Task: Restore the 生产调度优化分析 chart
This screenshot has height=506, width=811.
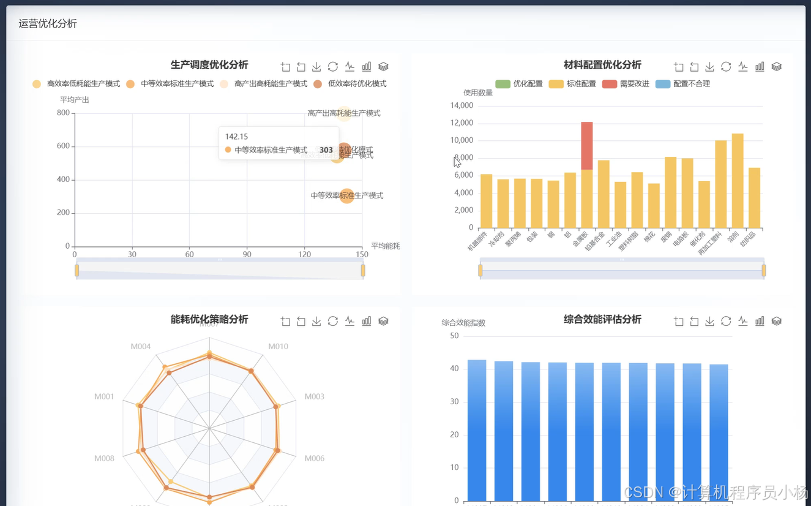Action: point(333,67)
